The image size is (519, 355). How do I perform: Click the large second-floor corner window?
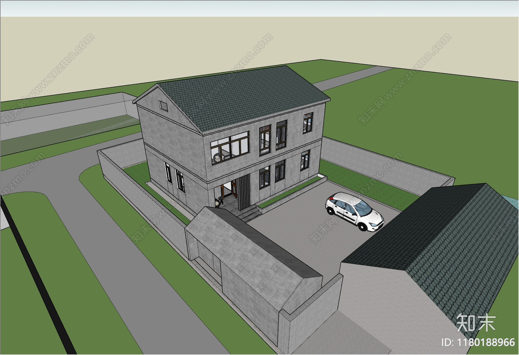(x=230, y=148)
